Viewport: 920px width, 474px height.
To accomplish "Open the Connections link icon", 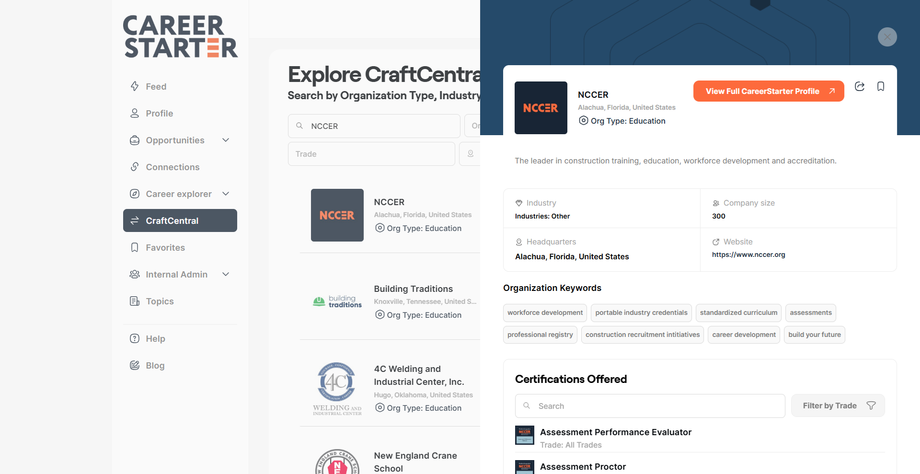I will pos(135,167).
